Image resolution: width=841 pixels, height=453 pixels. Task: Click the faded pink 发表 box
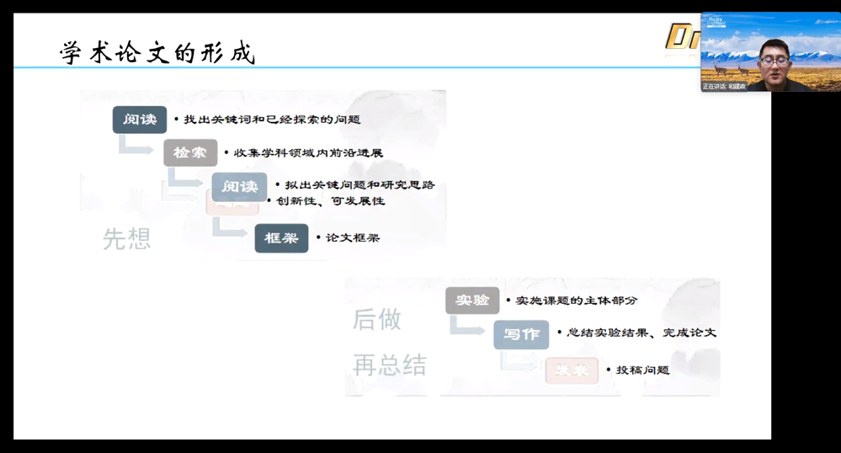pyautogui.click(x=571, y=370)
